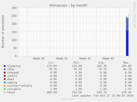The width and height of the screenshot is (137, 102).
Task: Click sleeping average value 162.45
Action: click(x=102, y=66)
